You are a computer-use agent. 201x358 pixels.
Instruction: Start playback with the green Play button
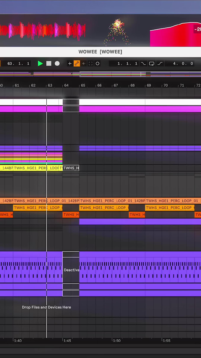coord(40,63)
